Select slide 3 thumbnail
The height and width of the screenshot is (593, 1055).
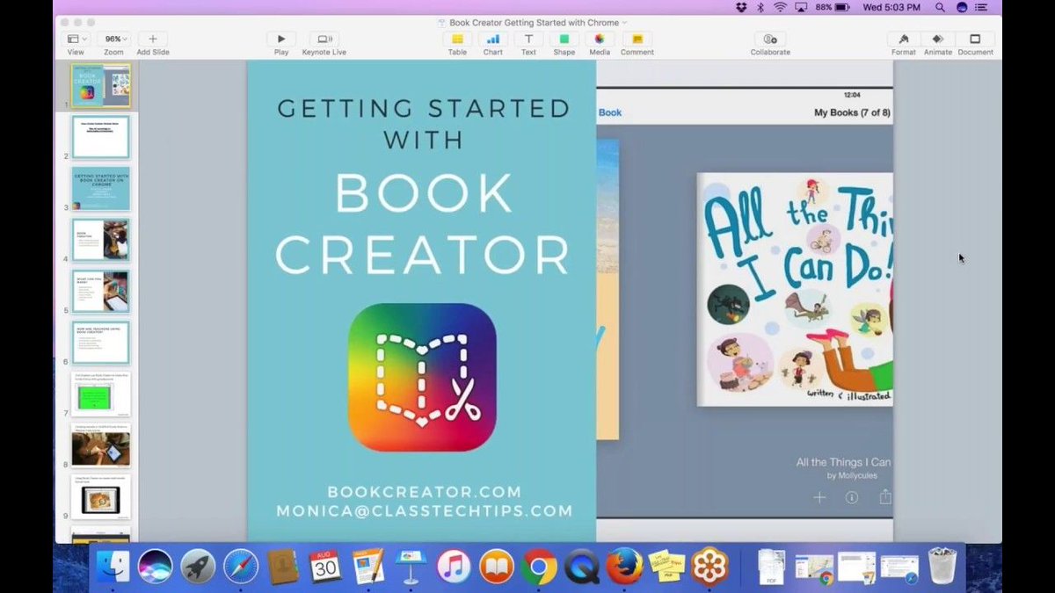click(100, 189)
